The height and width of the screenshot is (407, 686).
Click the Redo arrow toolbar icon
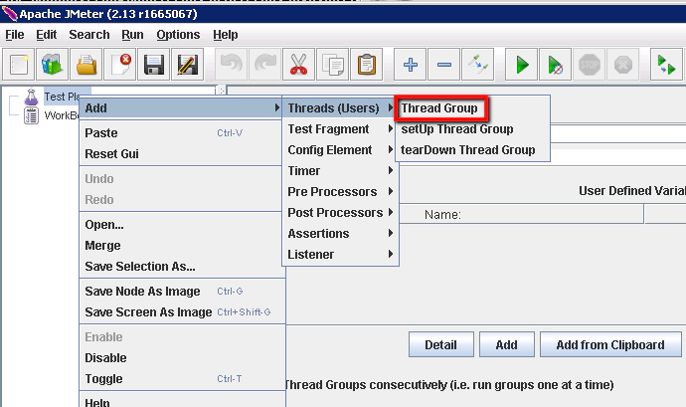coord(265,65)
